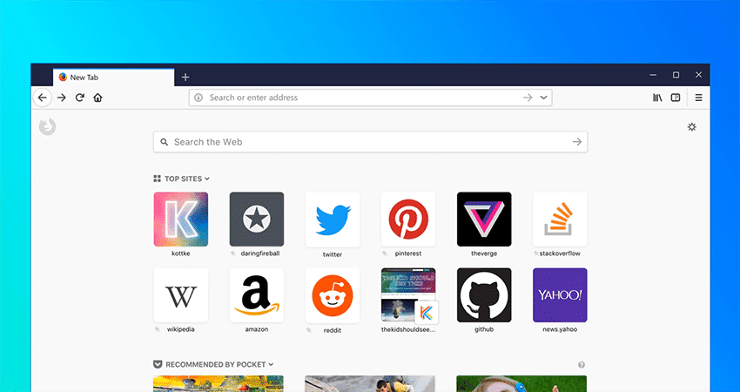Image resolution: width=740 pixels, height=392 pixels.
Task: Open the Library icon in toolbar
Action: (x=657, y=98)
